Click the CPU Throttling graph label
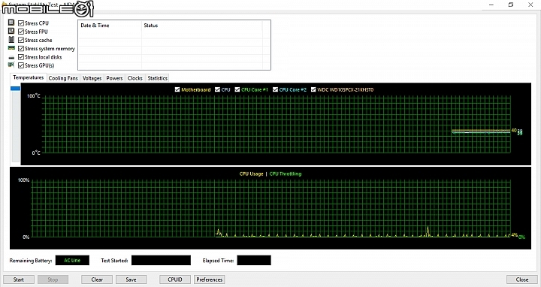The image size is (541, 287). (x=286, y=174)
